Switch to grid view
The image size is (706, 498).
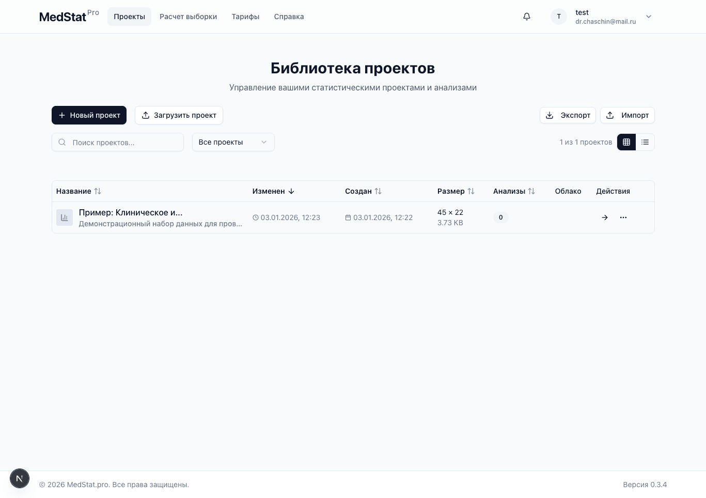click(626, 142)
